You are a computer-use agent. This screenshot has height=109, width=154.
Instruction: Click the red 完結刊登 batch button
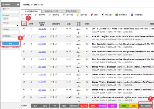(84, 106)
